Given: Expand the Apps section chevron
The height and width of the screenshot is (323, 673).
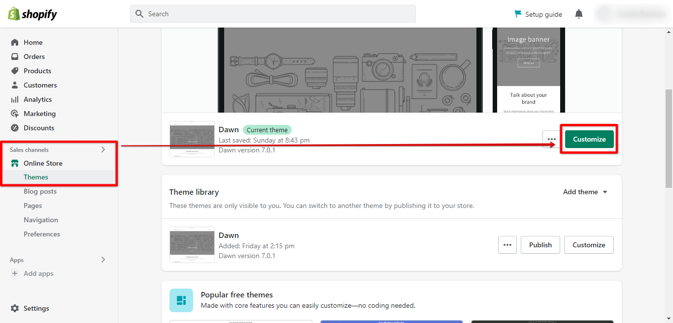Looking at the screenshot, I should [103, 260].
